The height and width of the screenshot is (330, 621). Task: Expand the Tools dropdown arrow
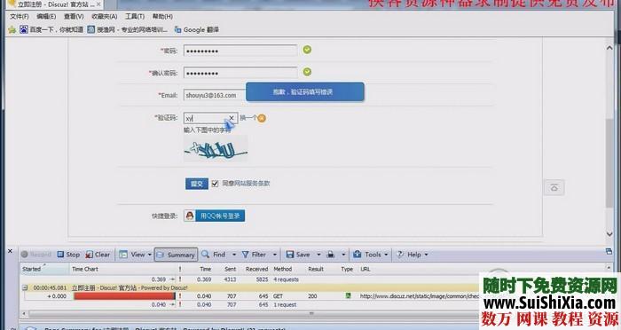point(386,255)
